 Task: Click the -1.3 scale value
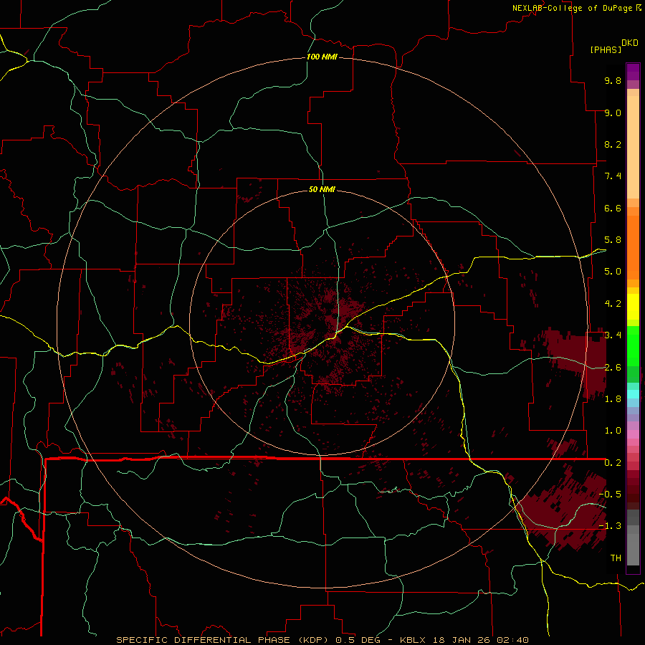coord(610,527)
